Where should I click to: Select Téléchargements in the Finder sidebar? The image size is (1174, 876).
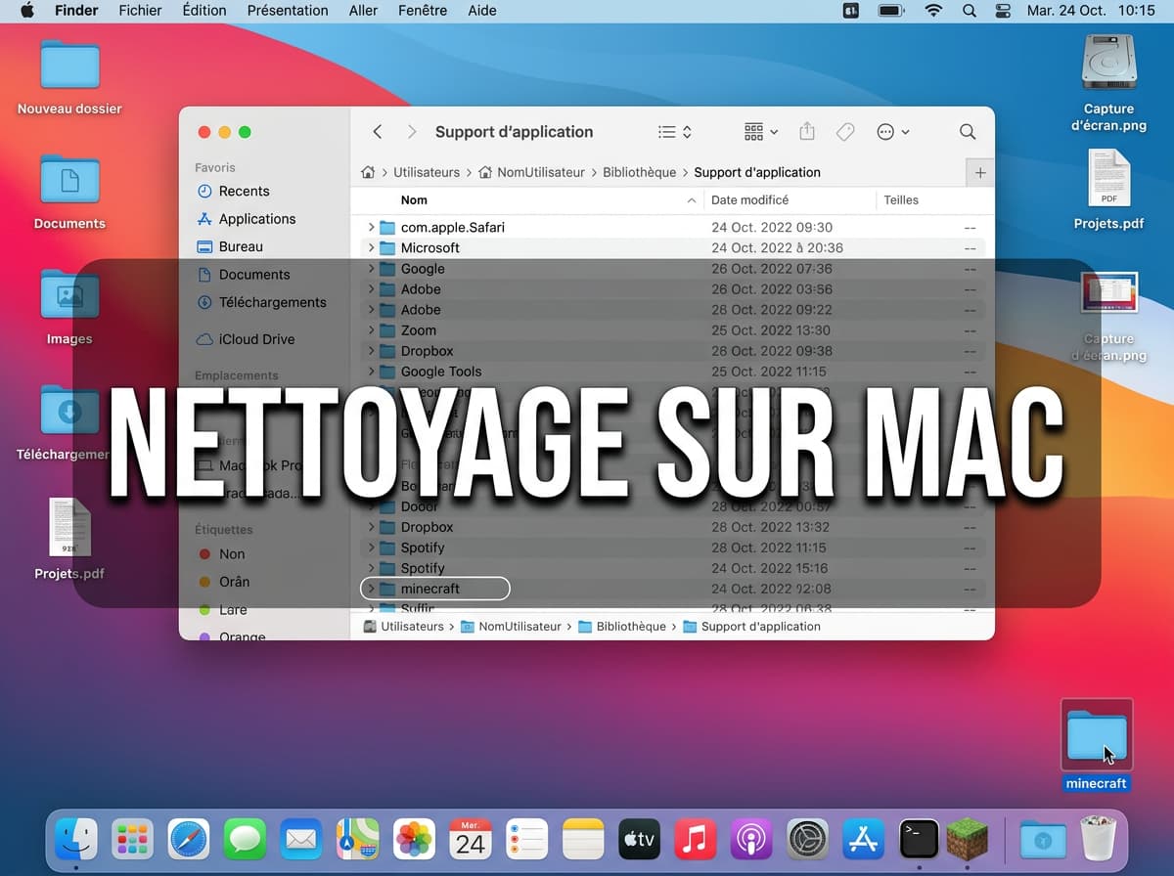tap(260, 302)
